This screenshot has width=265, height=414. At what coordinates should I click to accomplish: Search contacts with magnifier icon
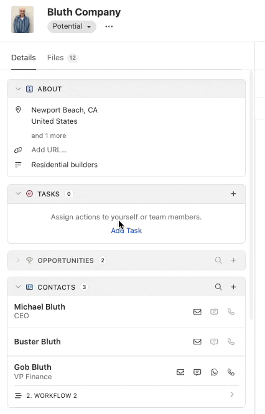coord(218,287)
